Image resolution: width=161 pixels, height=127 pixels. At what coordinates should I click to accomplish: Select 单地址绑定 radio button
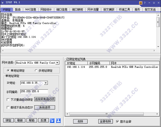(8, 71)
